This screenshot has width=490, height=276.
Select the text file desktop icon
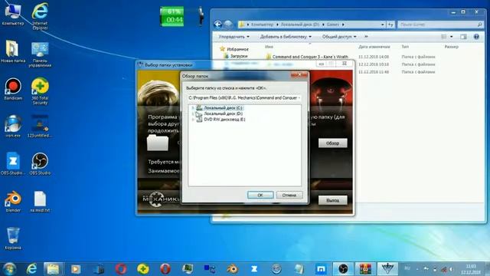coord(40,201)
